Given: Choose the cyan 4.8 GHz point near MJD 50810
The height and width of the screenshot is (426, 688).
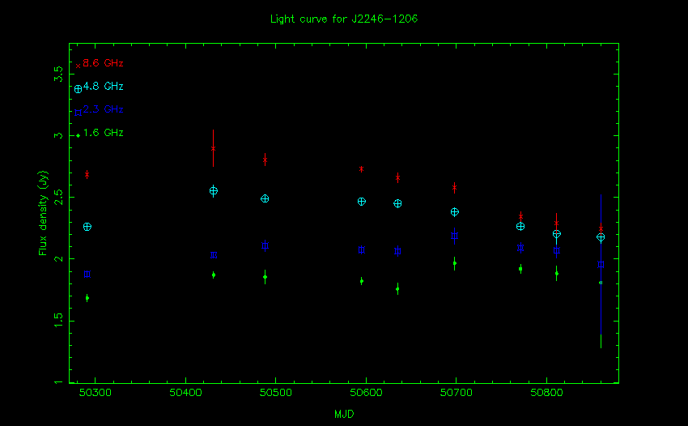Looking at the screenshot, I should pos(556,234).
